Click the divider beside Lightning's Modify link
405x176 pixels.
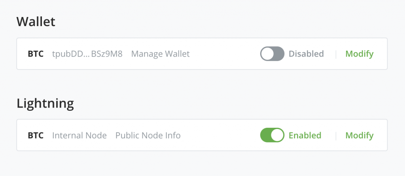[x=336, y=135]
